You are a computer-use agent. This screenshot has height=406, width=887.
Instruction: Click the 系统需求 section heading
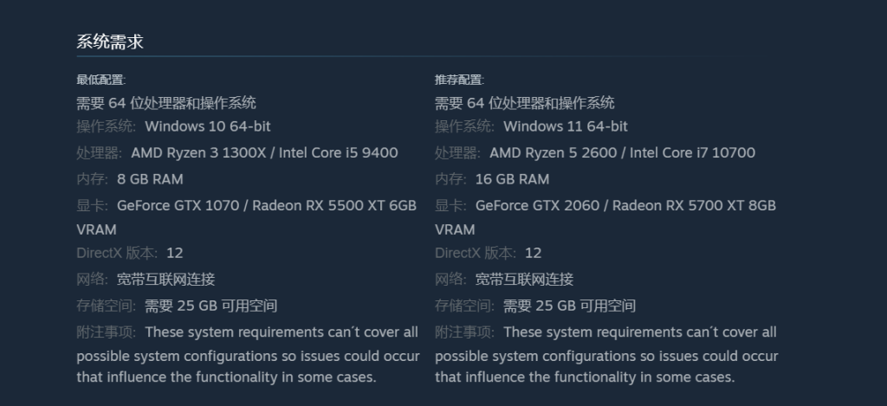[110, 42]
